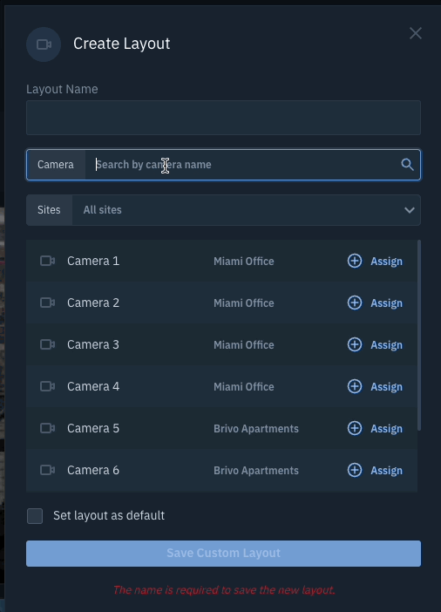
Task: Select the Camera 5 list row
Action: click(x=221, y=428)
